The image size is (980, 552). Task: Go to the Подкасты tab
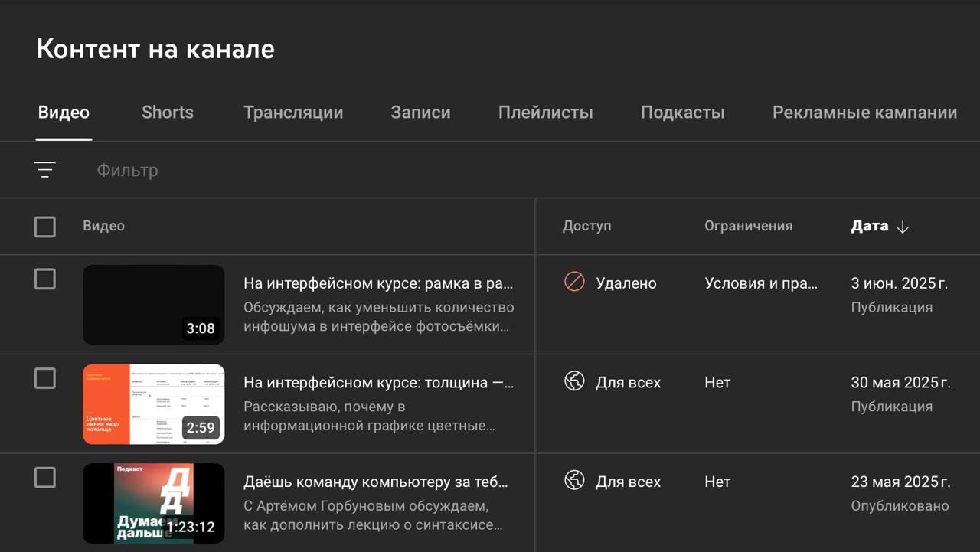pyautogui.click(x=683, y=113)
